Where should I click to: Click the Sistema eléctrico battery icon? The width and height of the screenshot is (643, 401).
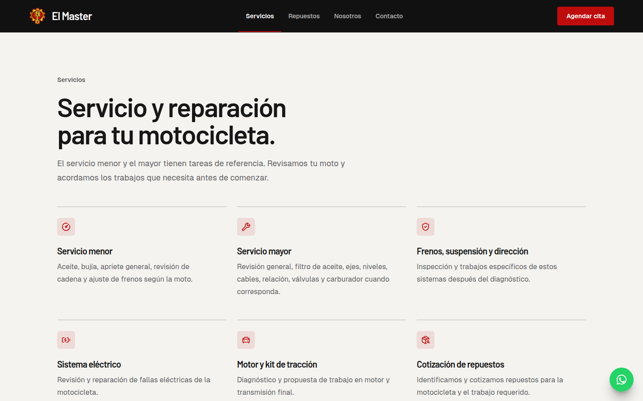(x=66, y=340)
